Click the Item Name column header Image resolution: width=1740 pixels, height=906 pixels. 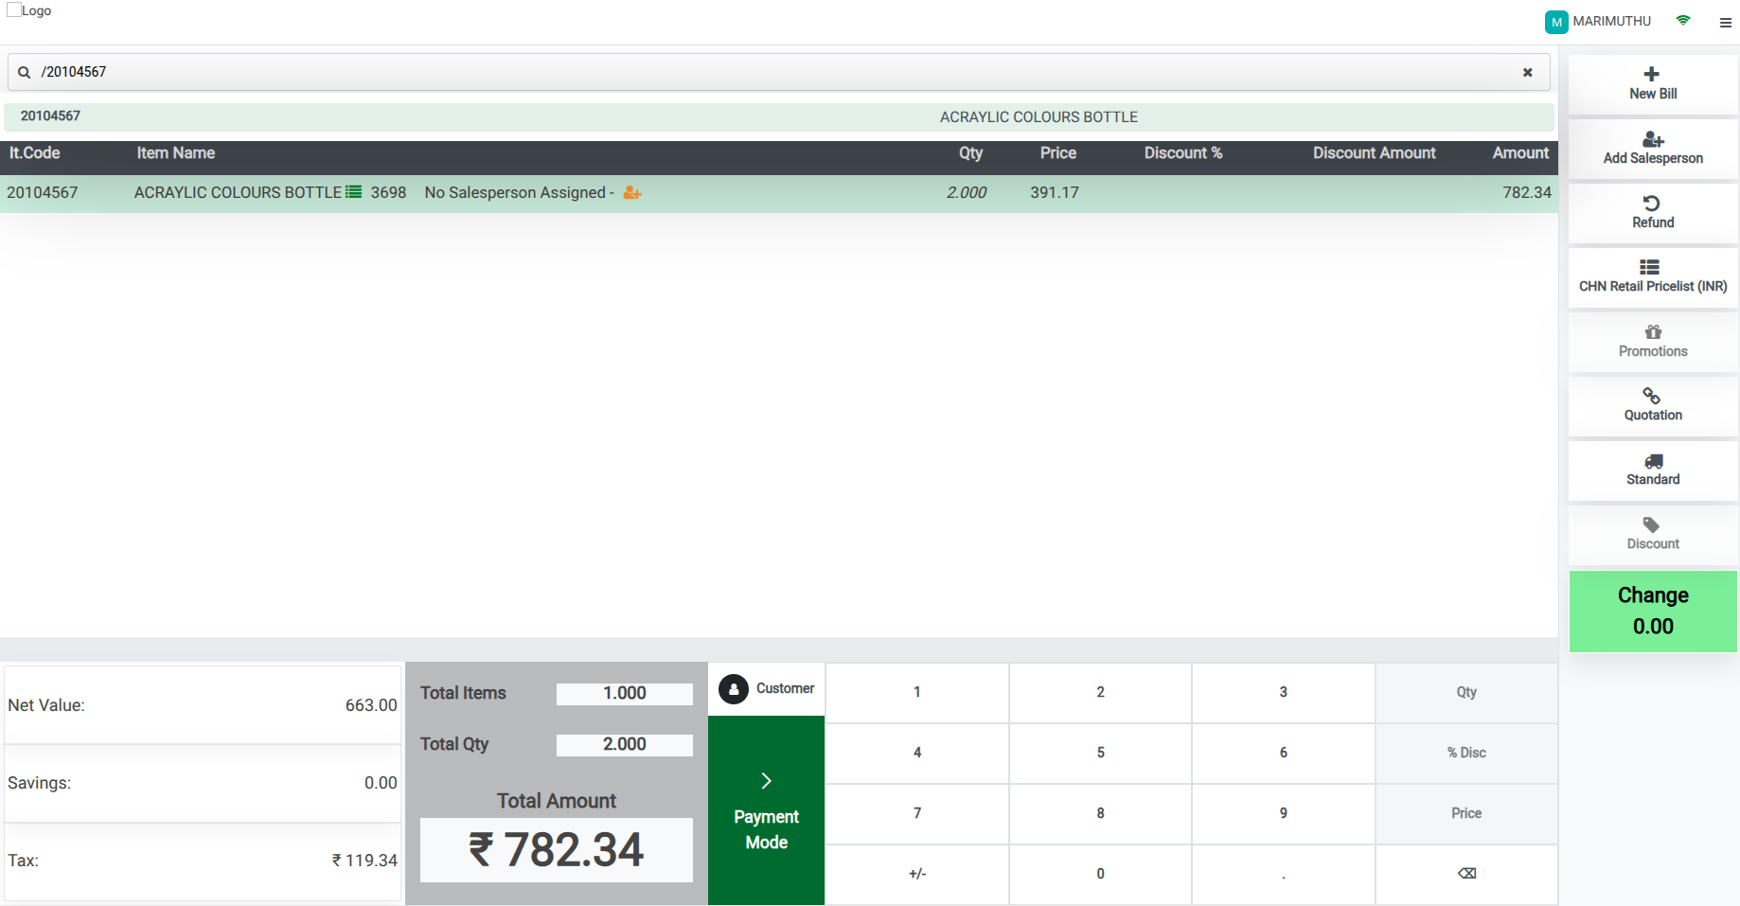click(x=176, y=153)
